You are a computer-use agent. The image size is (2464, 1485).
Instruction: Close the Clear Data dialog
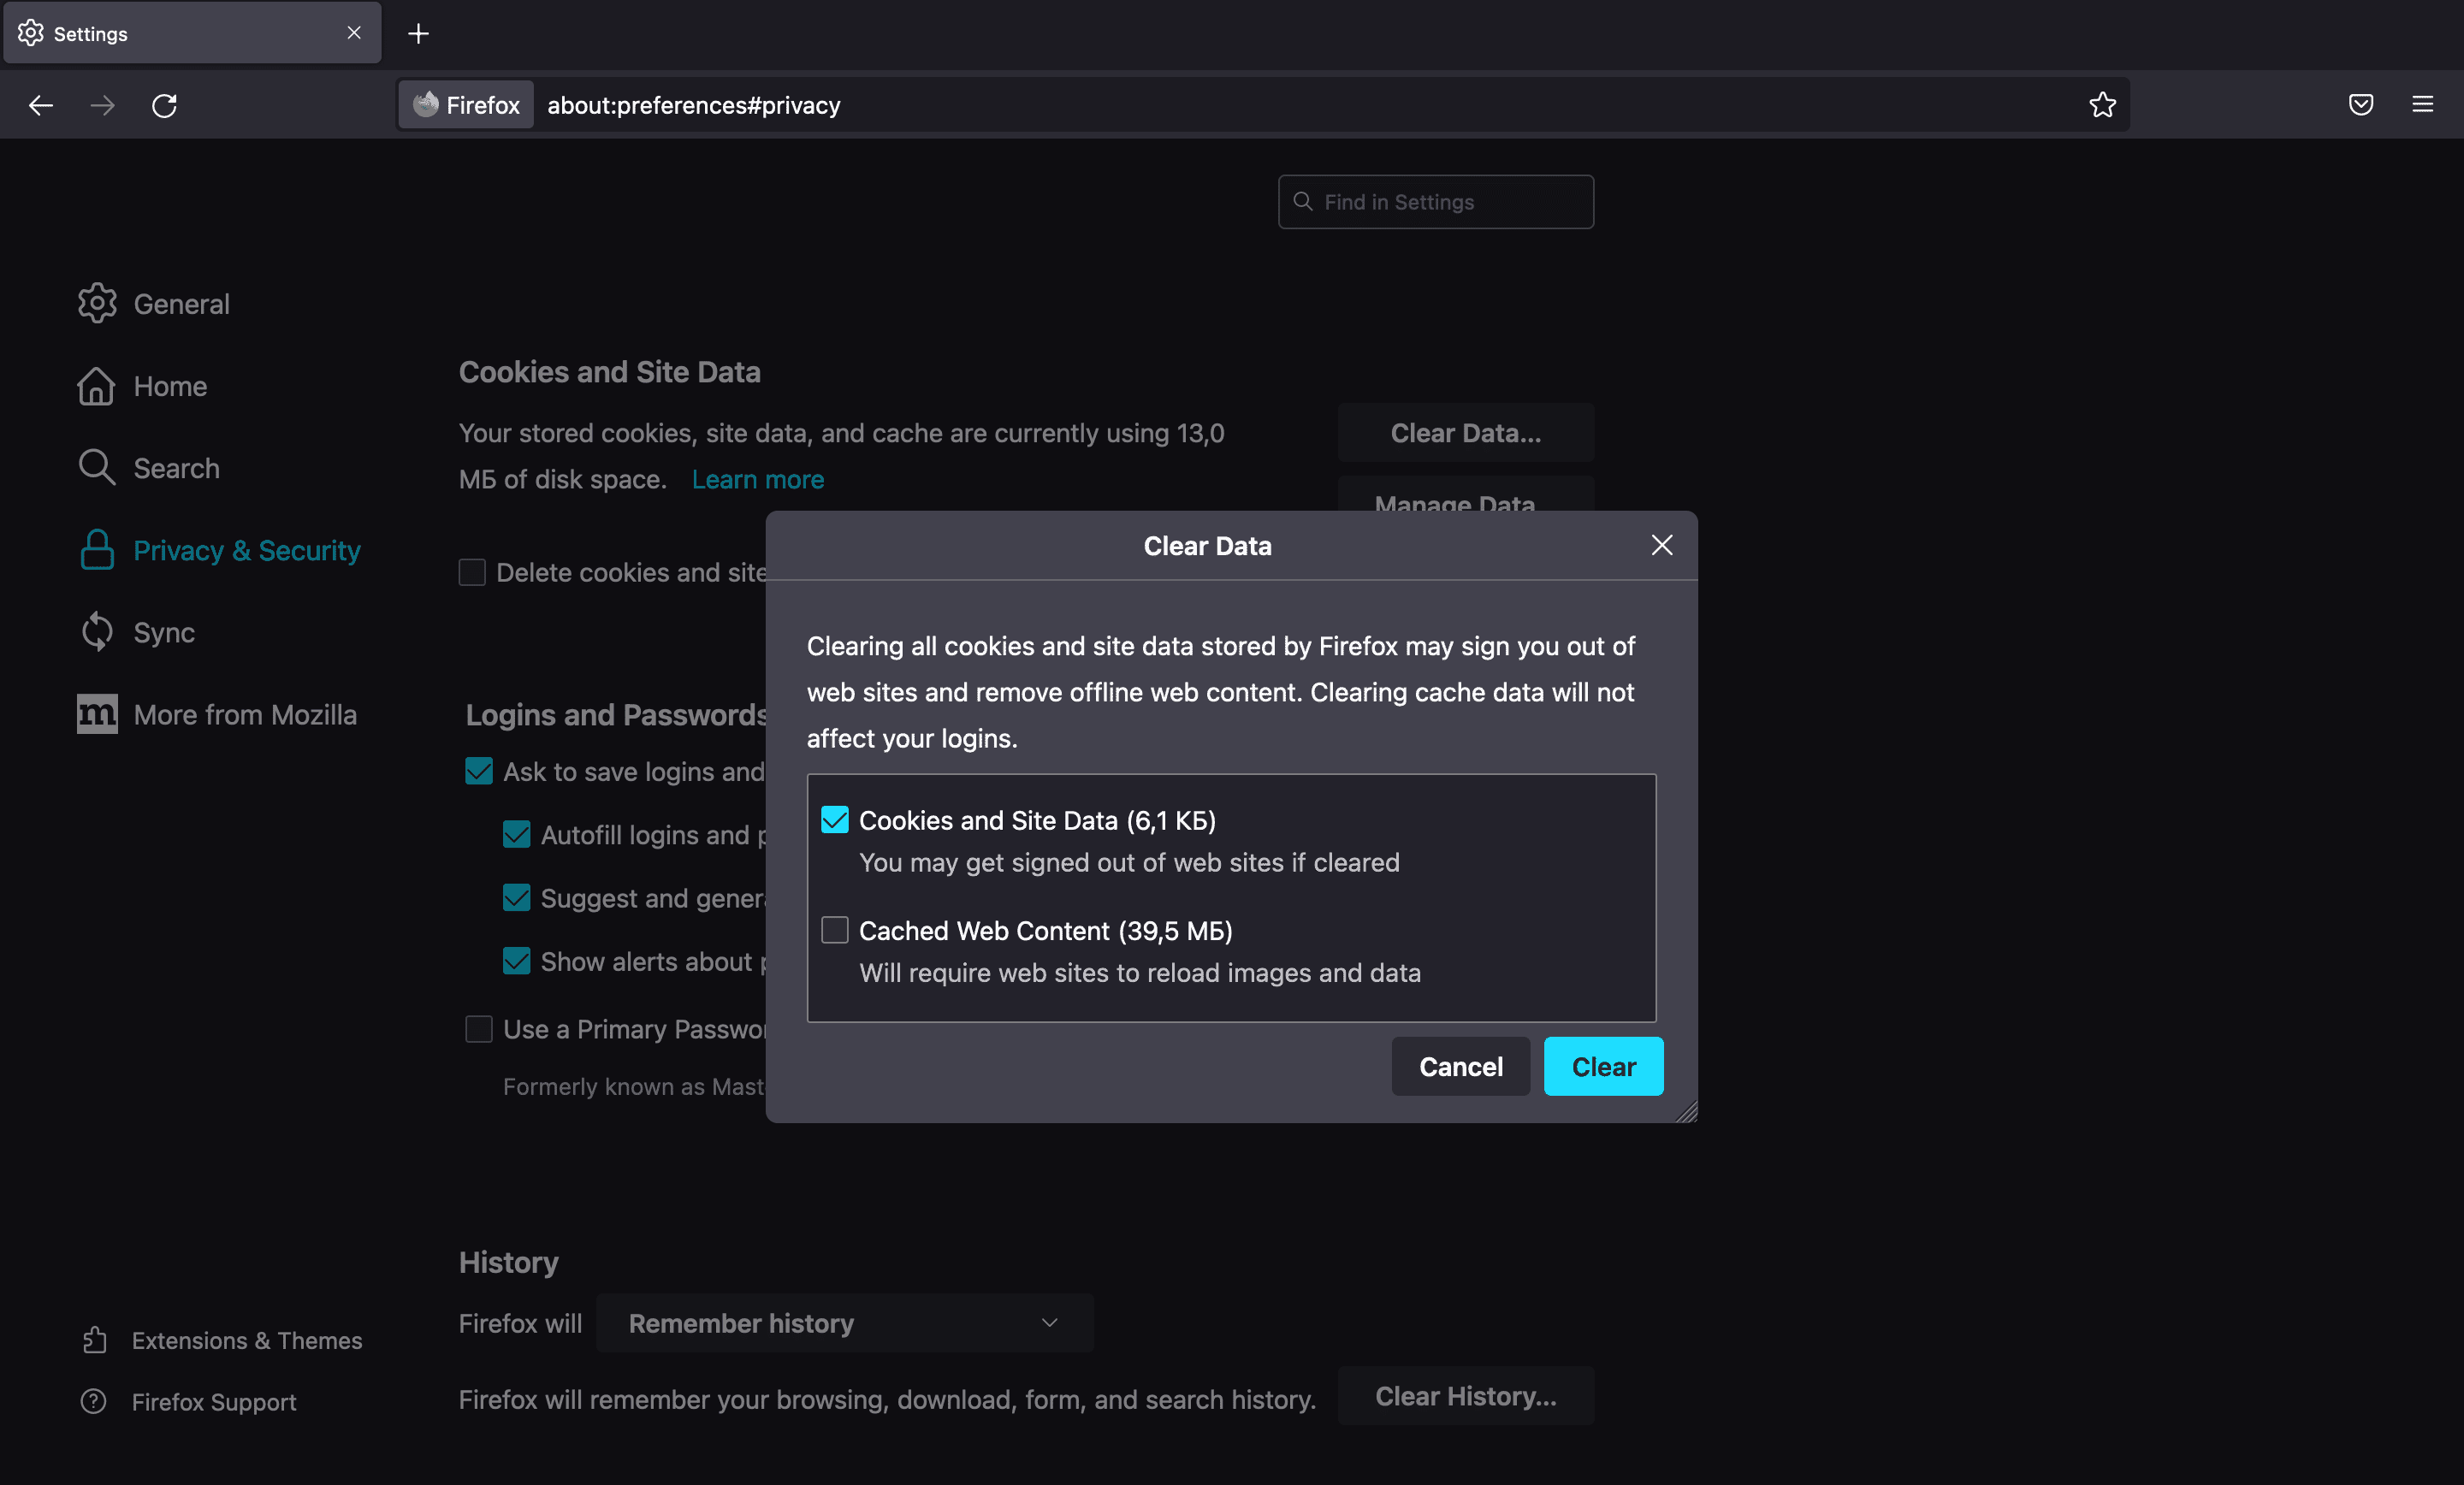[1661, 544]
